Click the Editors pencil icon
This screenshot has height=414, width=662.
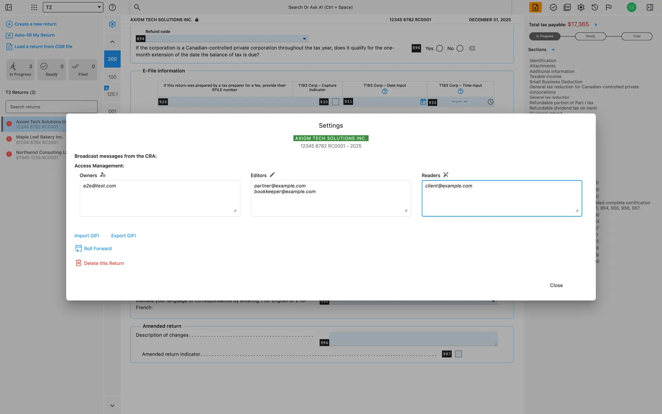coord(272,175)
